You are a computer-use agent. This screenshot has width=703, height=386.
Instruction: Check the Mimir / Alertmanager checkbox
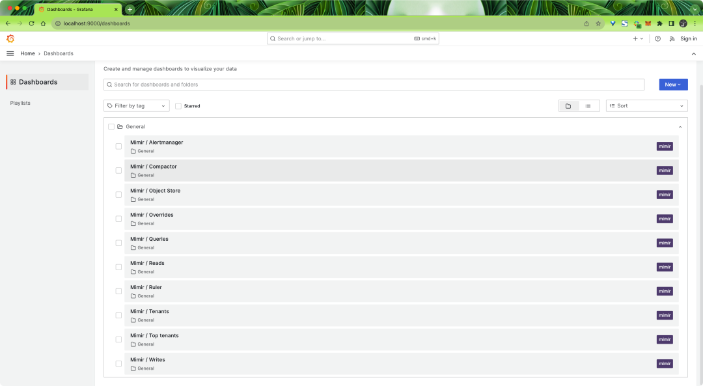pyautogui.click(x=118, y=146)
